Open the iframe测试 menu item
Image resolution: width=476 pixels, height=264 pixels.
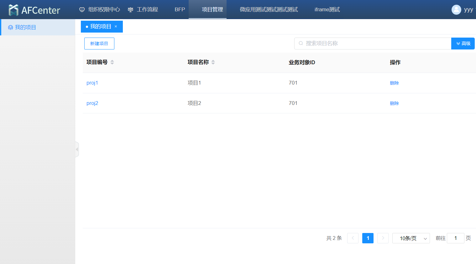point(327,10)
